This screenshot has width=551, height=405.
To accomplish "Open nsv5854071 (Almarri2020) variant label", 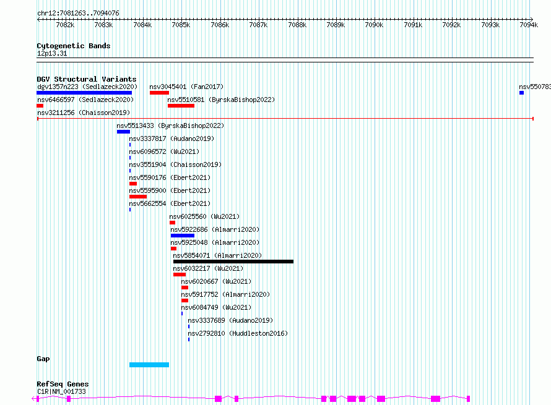I will 217,255.
